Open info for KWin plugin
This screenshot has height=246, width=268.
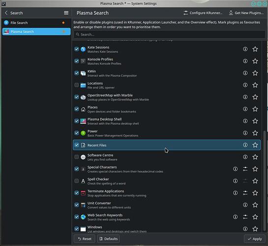pyautogui.click(x=245, y=73)
